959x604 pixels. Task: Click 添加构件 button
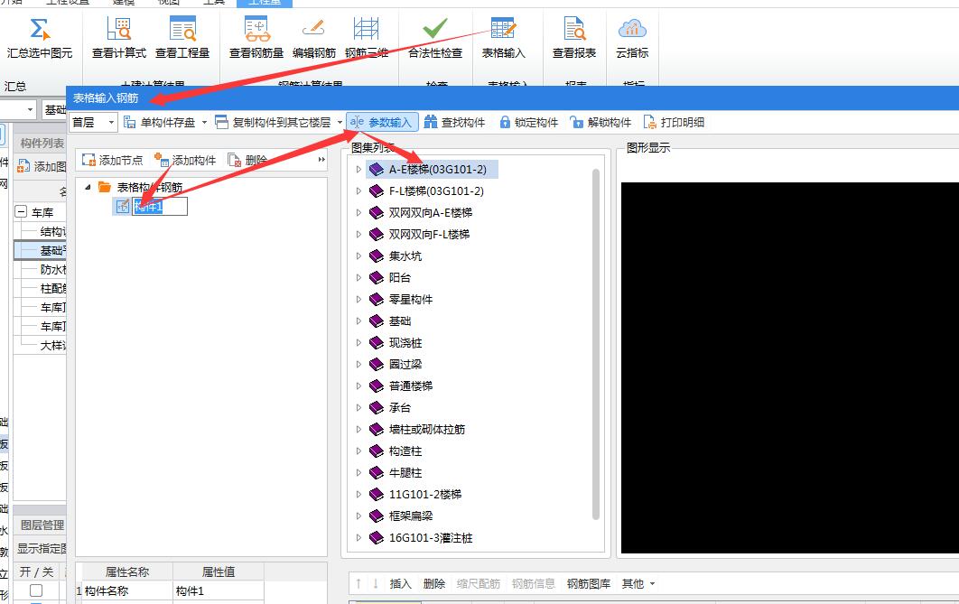(x=185, y=160)
